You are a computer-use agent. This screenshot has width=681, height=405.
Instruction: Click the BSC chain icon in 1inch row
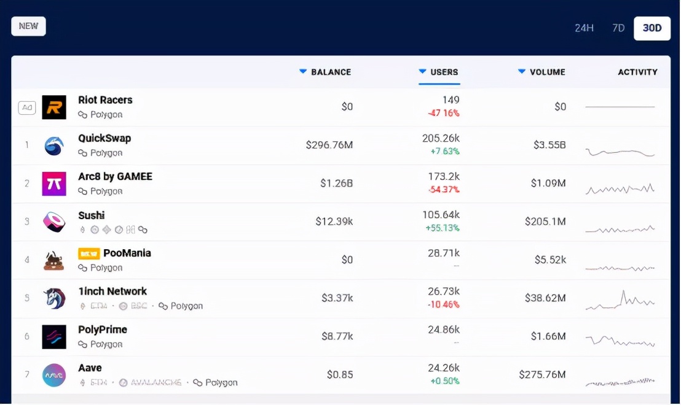click(123, 306)
